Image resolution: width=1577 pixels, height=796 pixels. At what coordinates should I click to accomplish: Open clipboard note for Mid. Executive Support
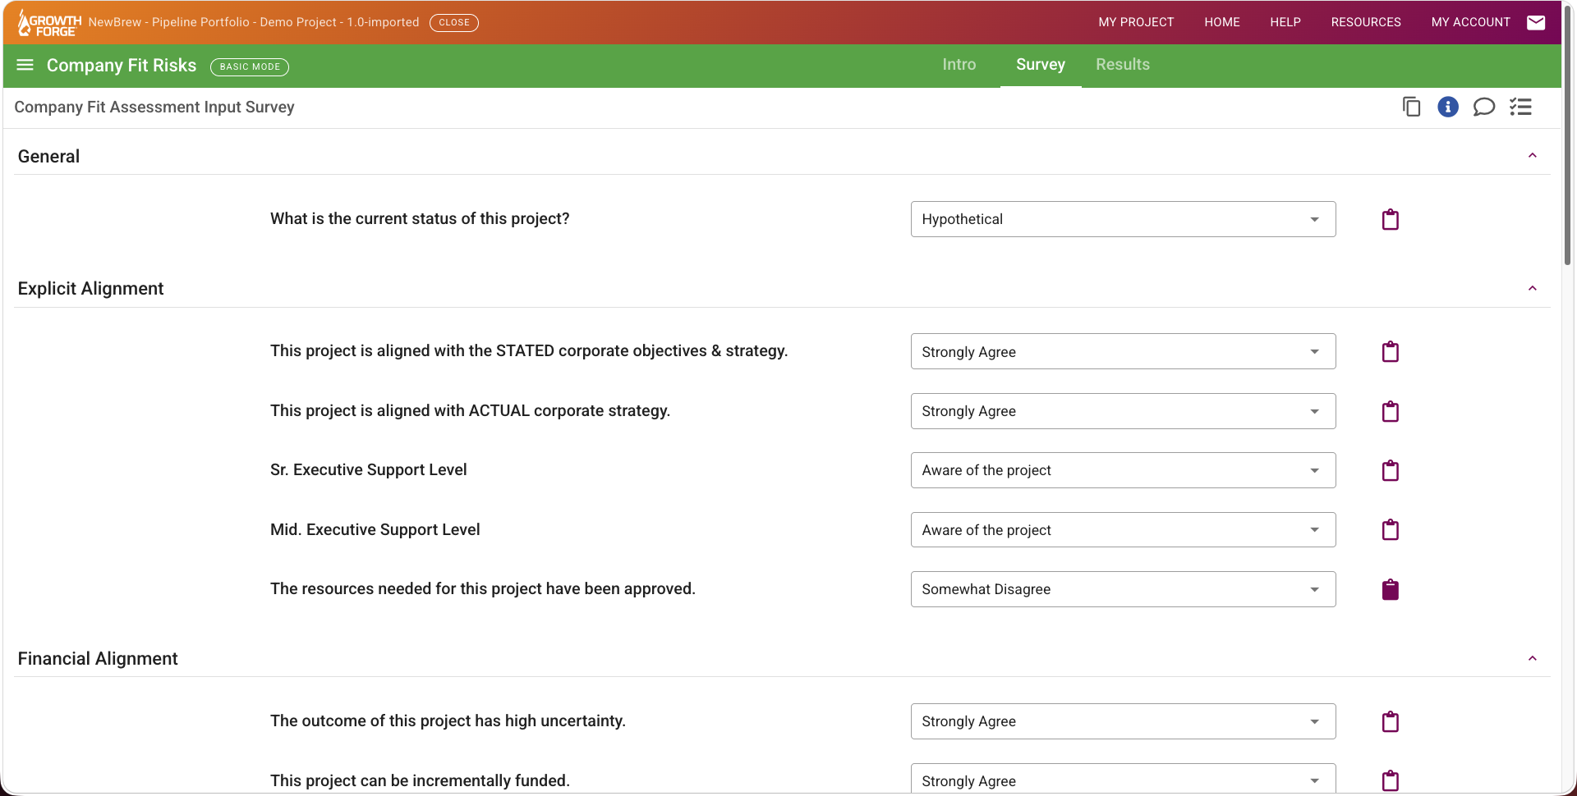[1390, 529]
